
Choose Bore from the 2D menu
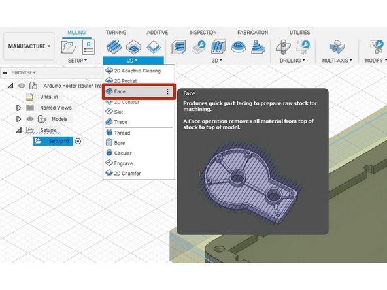click(139, 143)
